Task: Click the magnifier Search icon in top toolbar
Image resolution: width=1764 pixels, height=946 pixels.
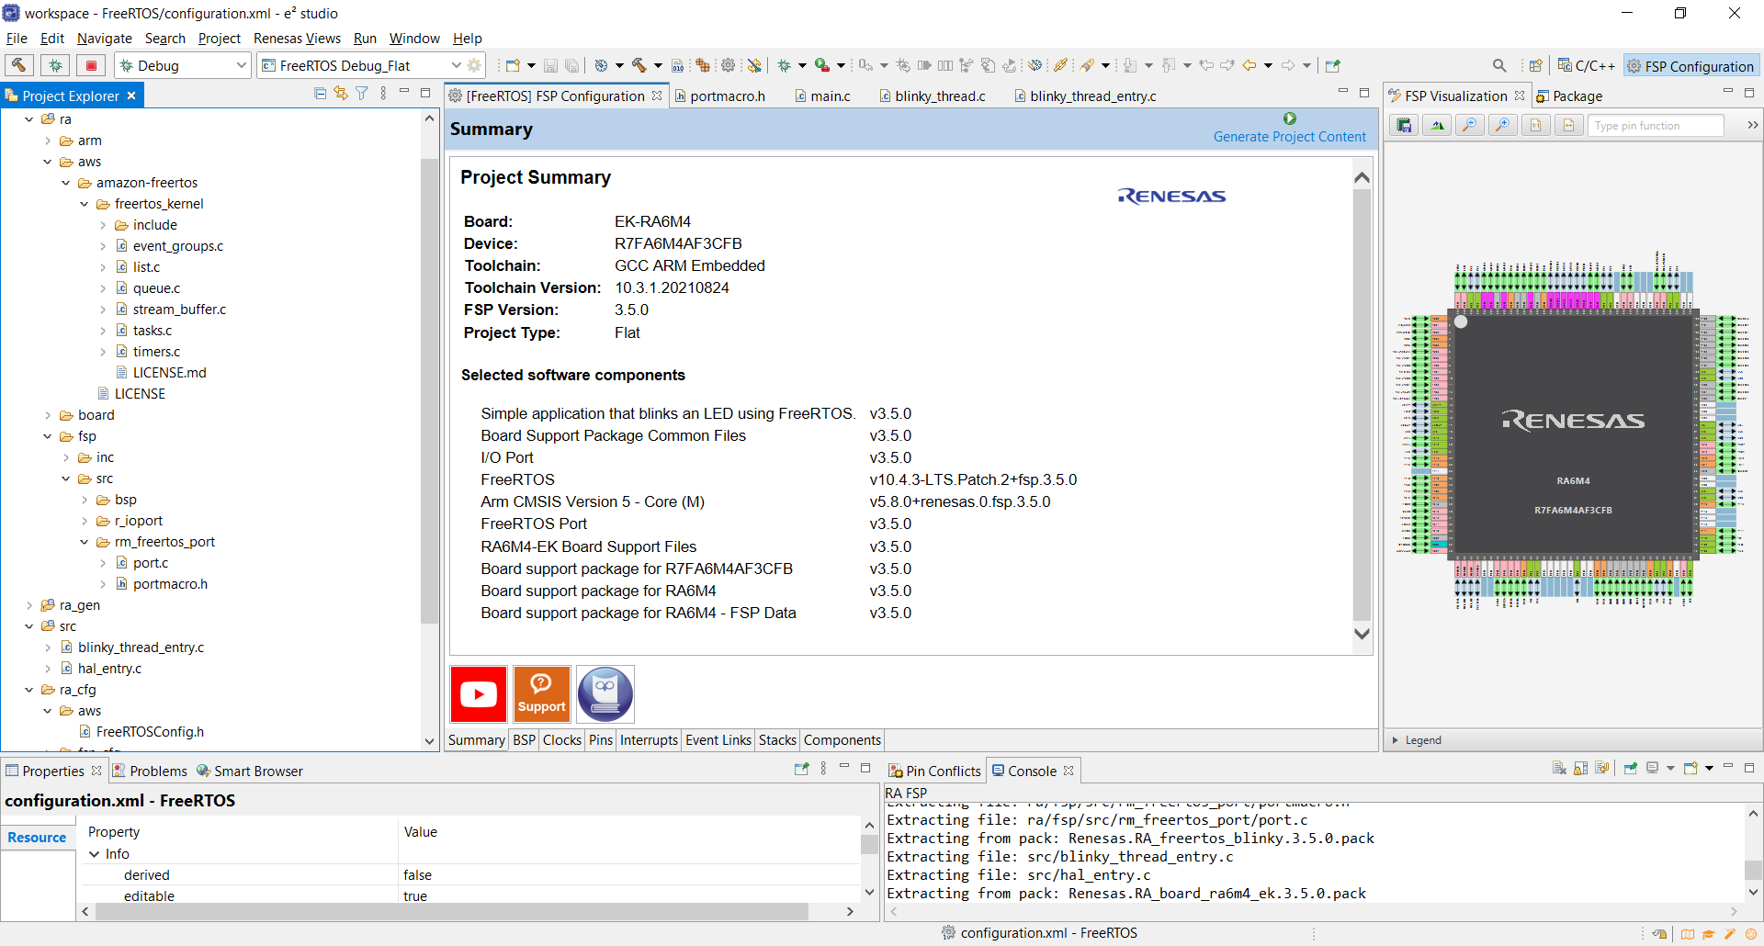Action: point(1499,65)
